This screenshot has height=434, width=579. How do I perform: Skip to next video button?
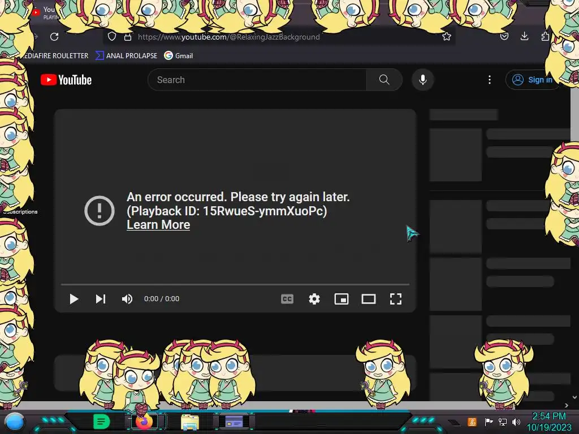101,299
